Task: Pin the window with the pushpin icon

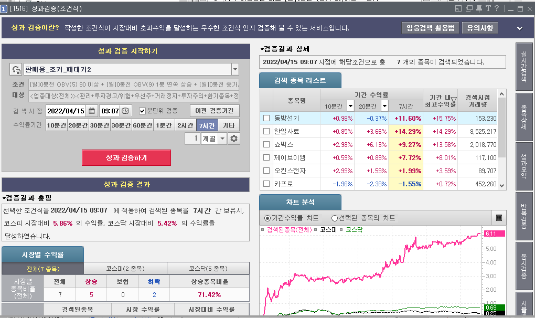Action: (479, 8)
